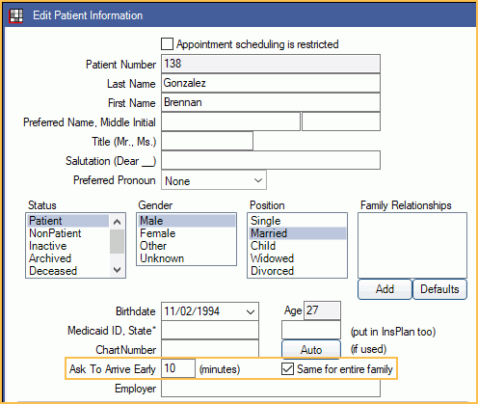Screen dimensions: 478x404
Task: Choose Divorced in Position list
Action: click(272, 271)
